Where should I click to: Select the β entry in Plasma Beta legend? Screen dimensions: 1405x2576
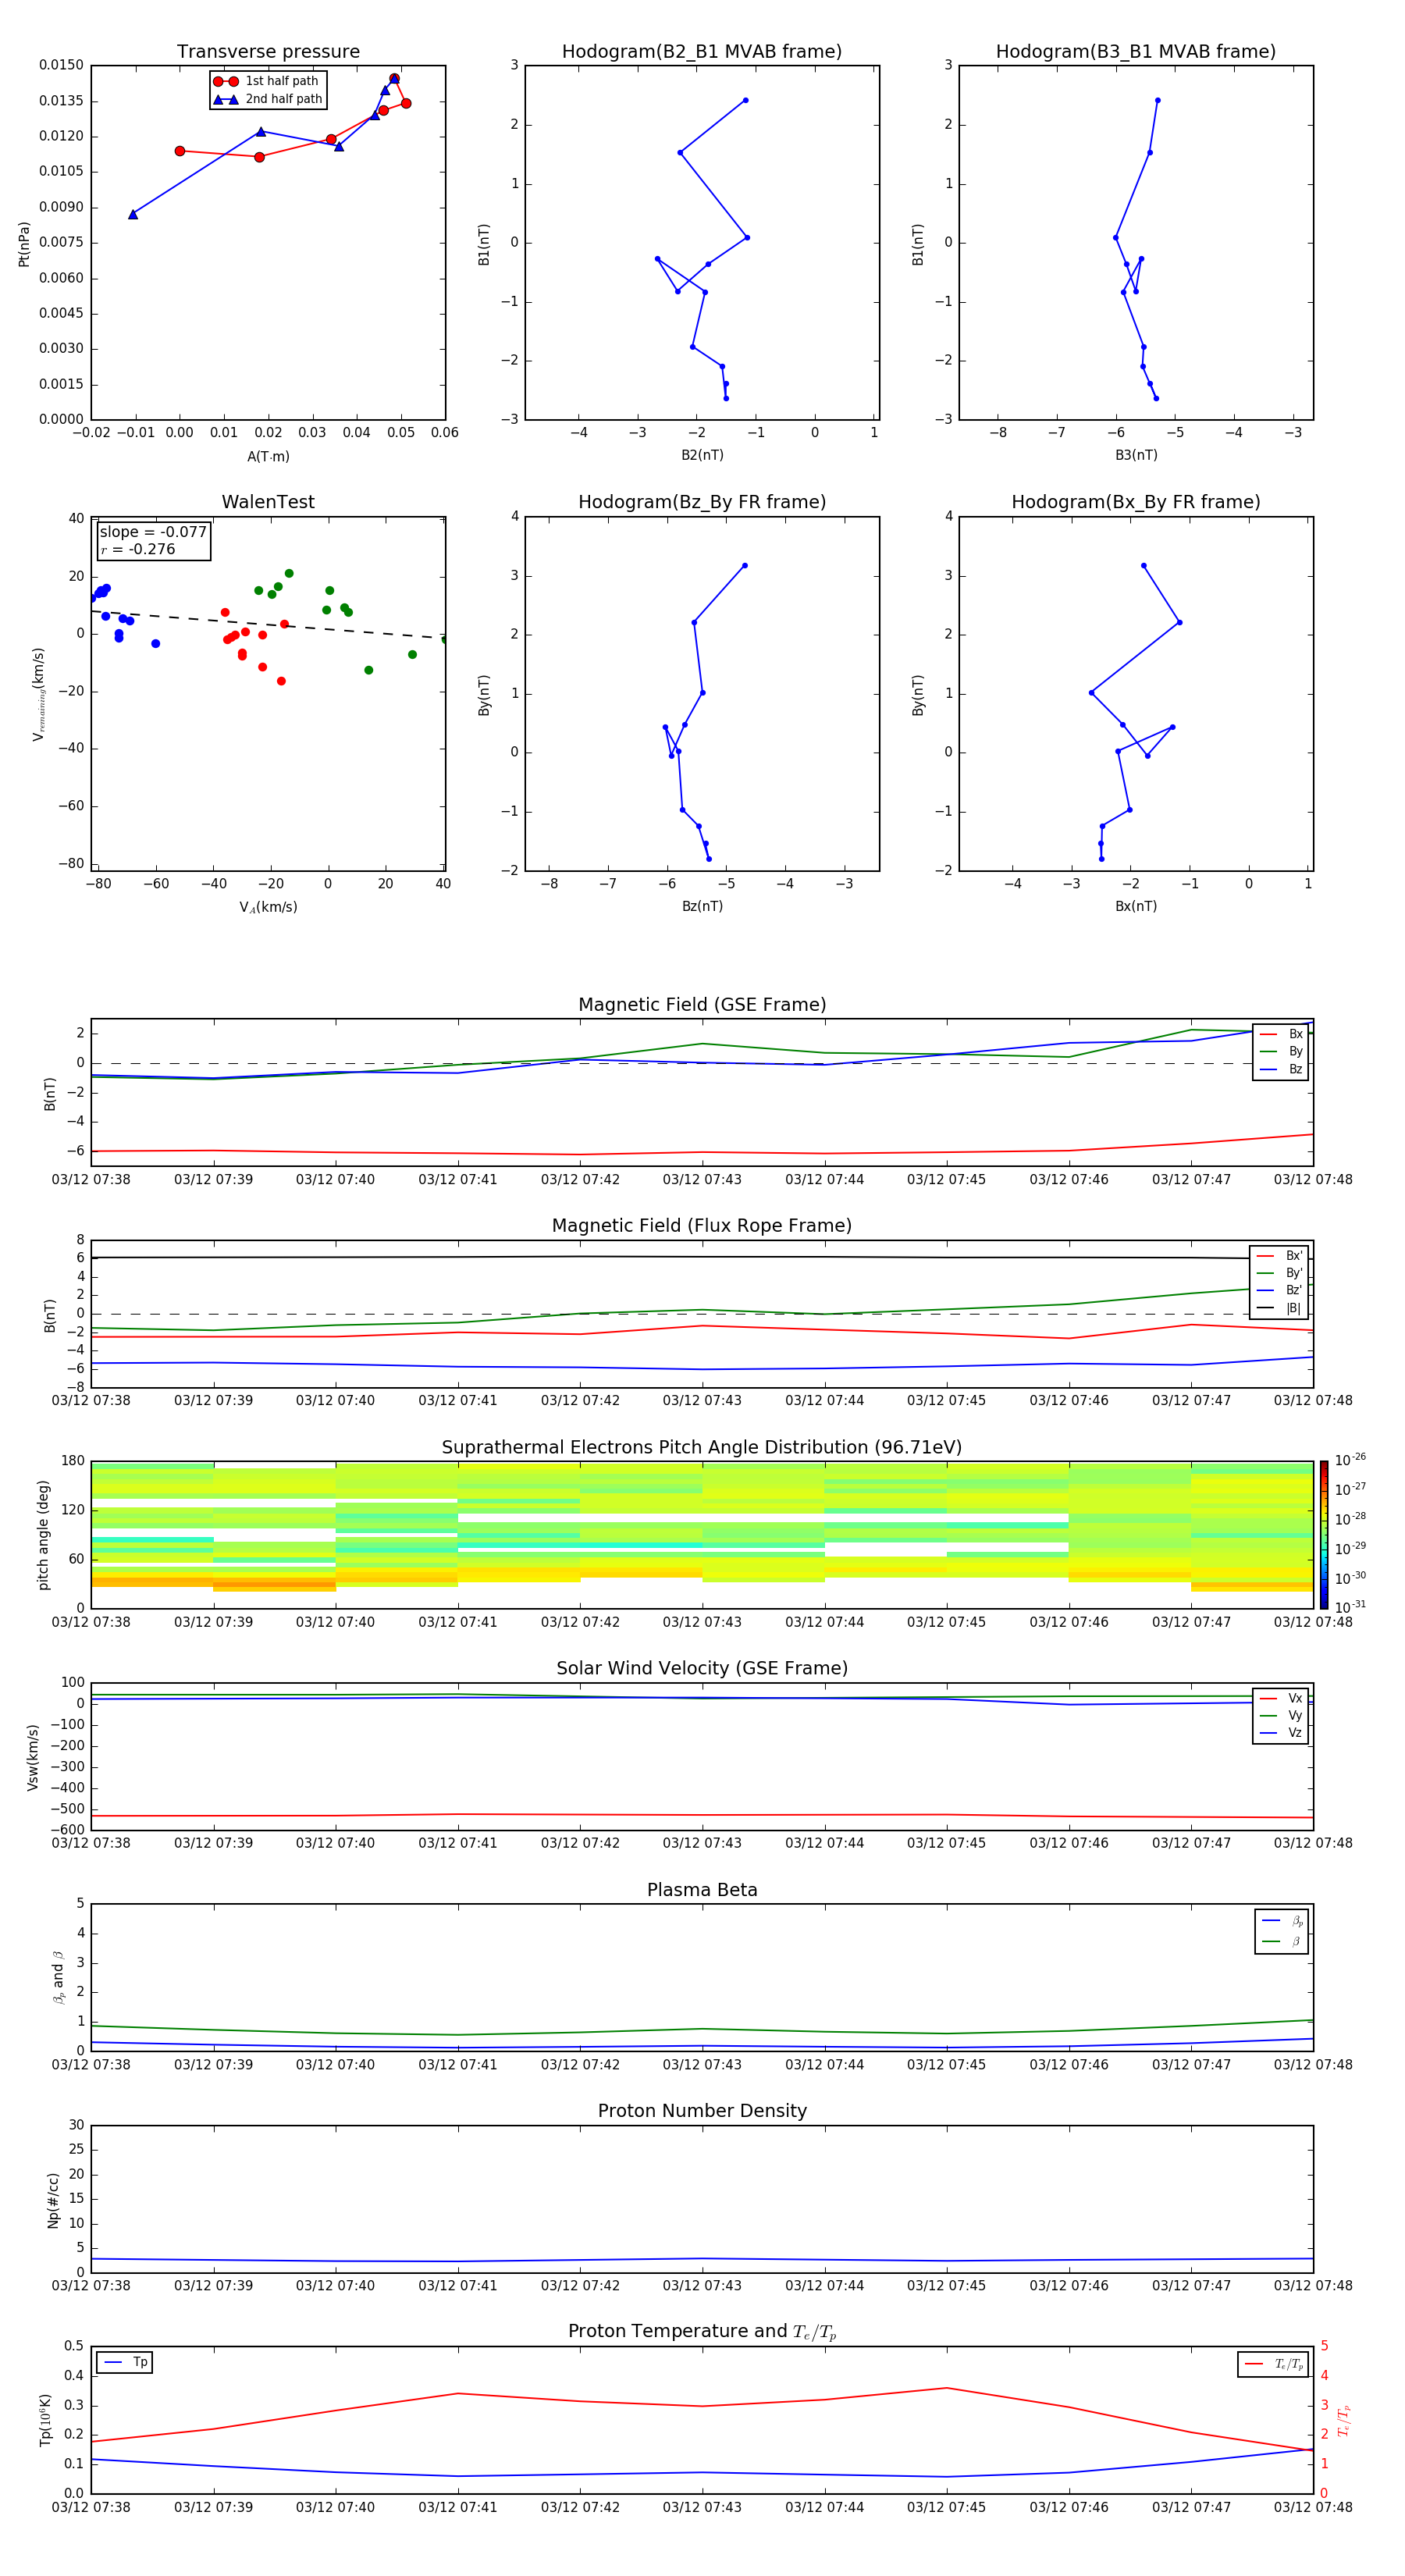[1282, 1941]
